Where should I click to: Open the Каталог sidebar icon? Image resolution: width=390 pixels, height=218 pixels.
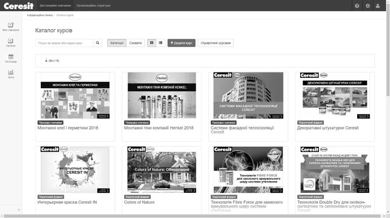[x=11, y=42]
